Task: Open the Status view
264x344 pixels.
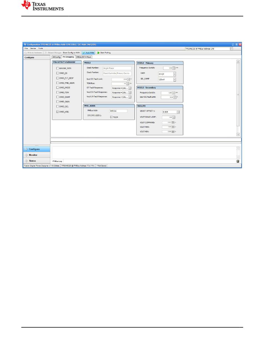Action: 37,161
